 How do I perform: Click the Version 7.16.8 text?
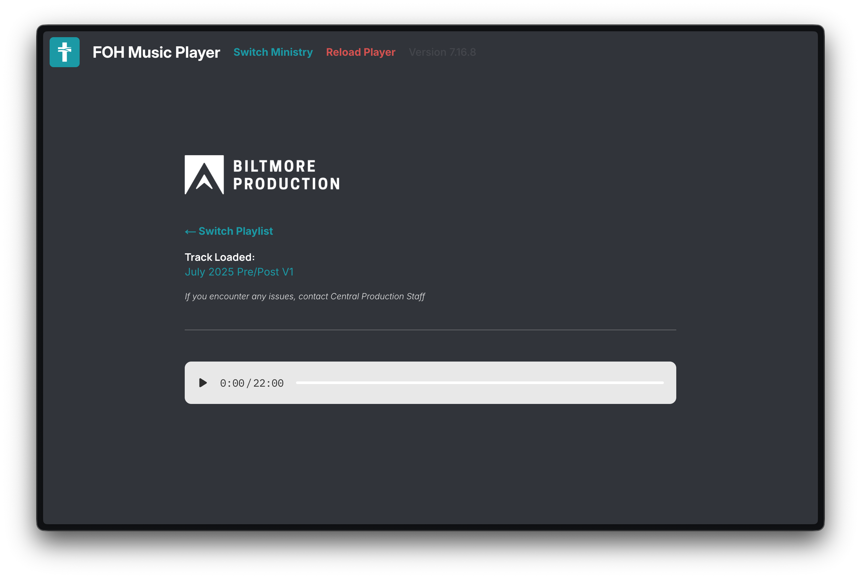click(x=442, y=52)
